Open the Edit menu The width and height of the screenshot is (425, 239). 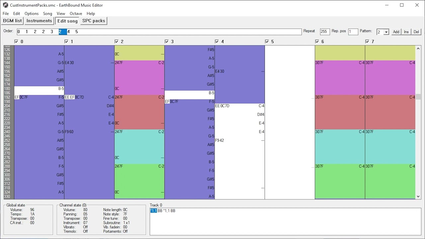(x=17, y=14)
